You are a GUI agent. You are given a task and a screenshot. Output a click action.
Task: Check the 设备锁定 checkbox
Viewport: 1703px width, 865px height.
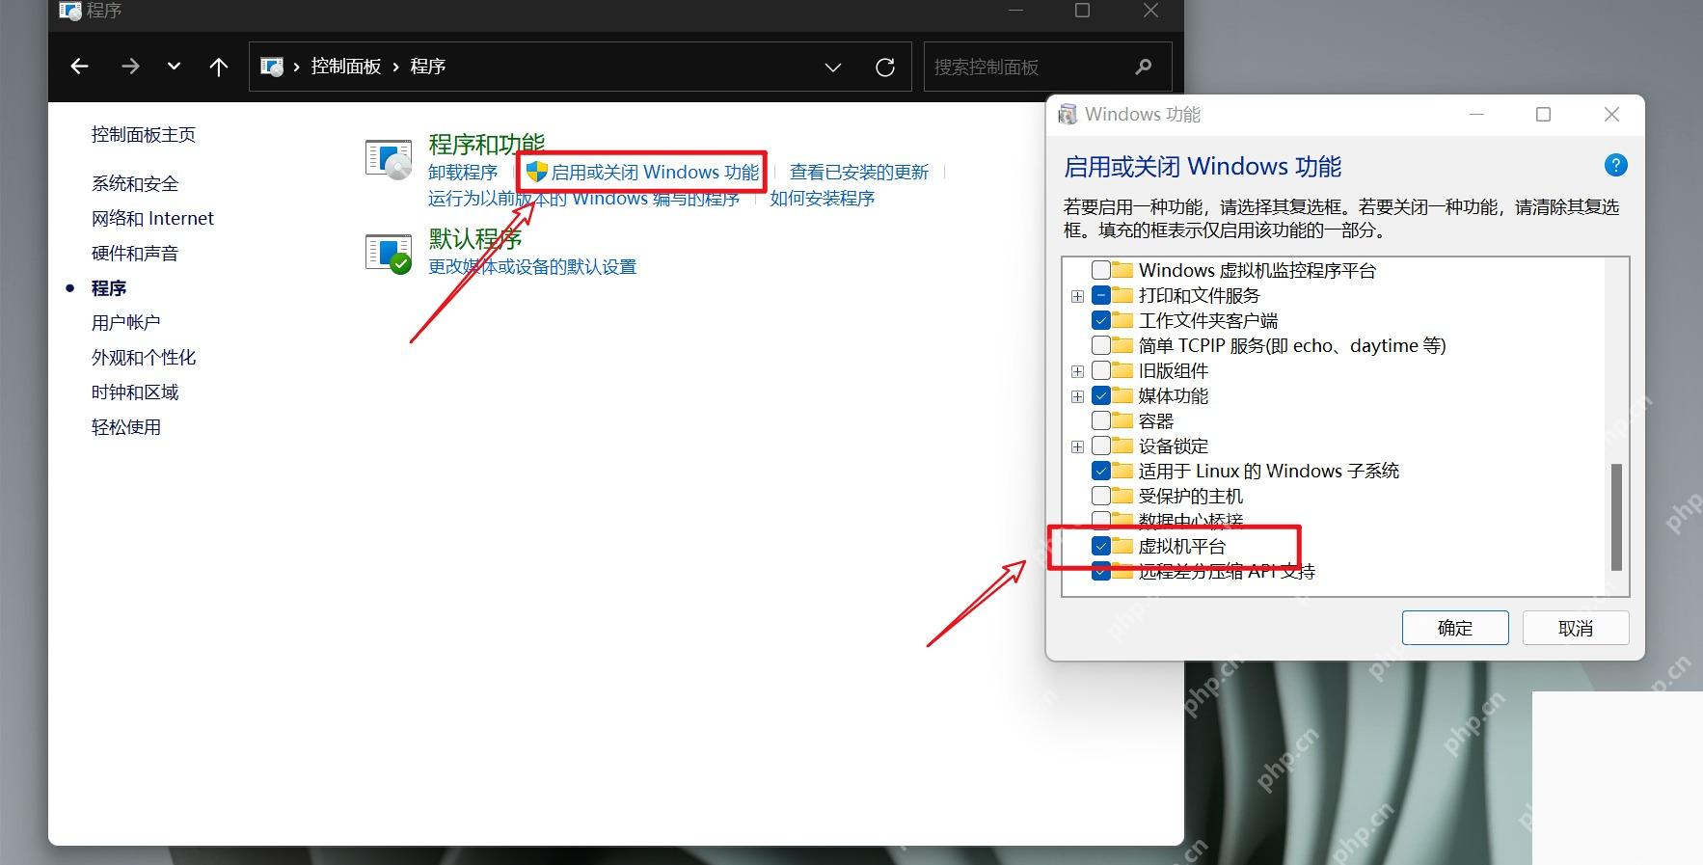[x=1100, y=446]
